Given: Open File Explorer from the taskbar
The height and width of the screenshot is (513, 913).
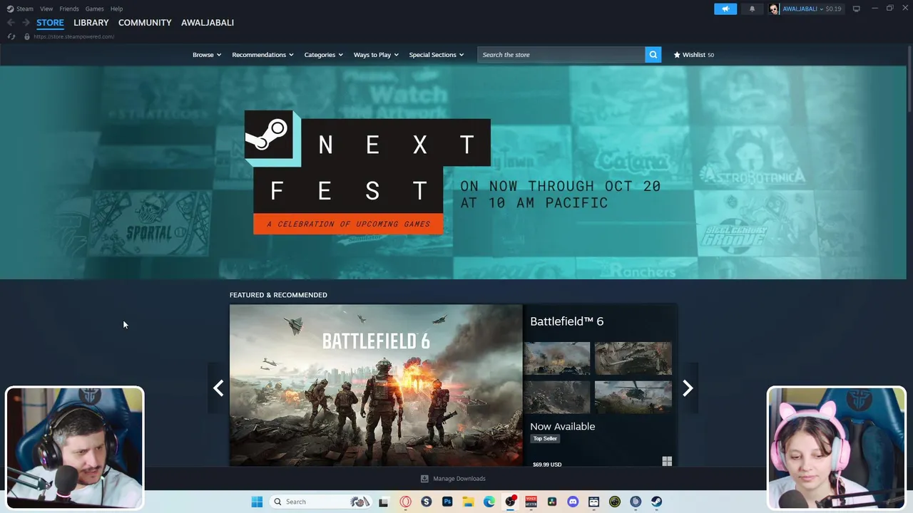Looking at the screenshot, I should point(468,502).
